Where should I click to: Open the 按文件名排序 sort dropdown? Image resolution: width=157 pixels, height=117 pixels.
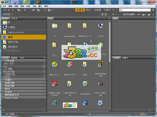130,14
